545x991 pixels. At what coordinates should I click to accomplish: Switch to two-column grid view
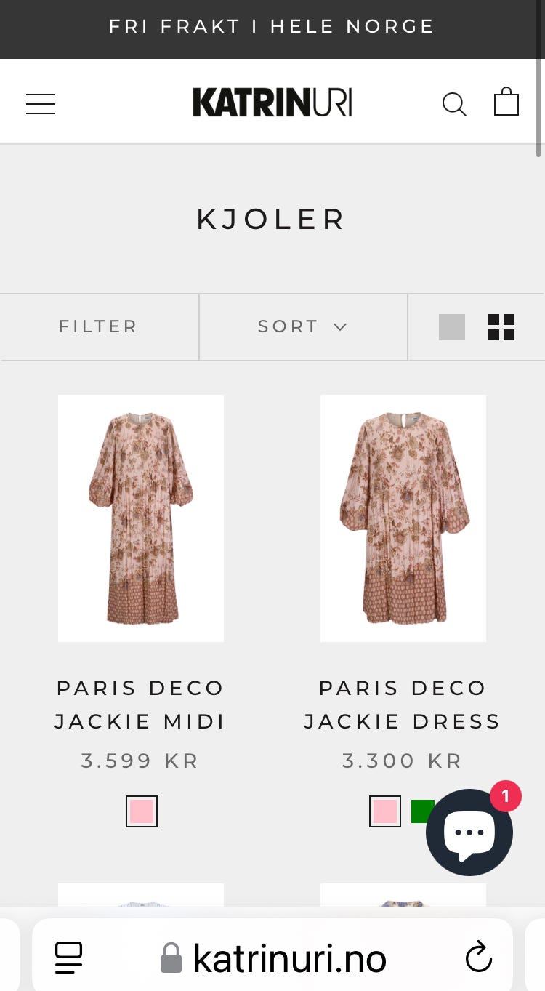[501, 327]
